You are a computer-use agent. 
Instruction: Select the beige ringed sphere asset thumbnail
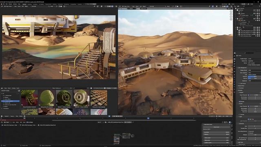82,98
